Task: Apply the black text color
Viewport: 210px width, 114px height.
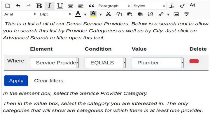Action: 78,14
